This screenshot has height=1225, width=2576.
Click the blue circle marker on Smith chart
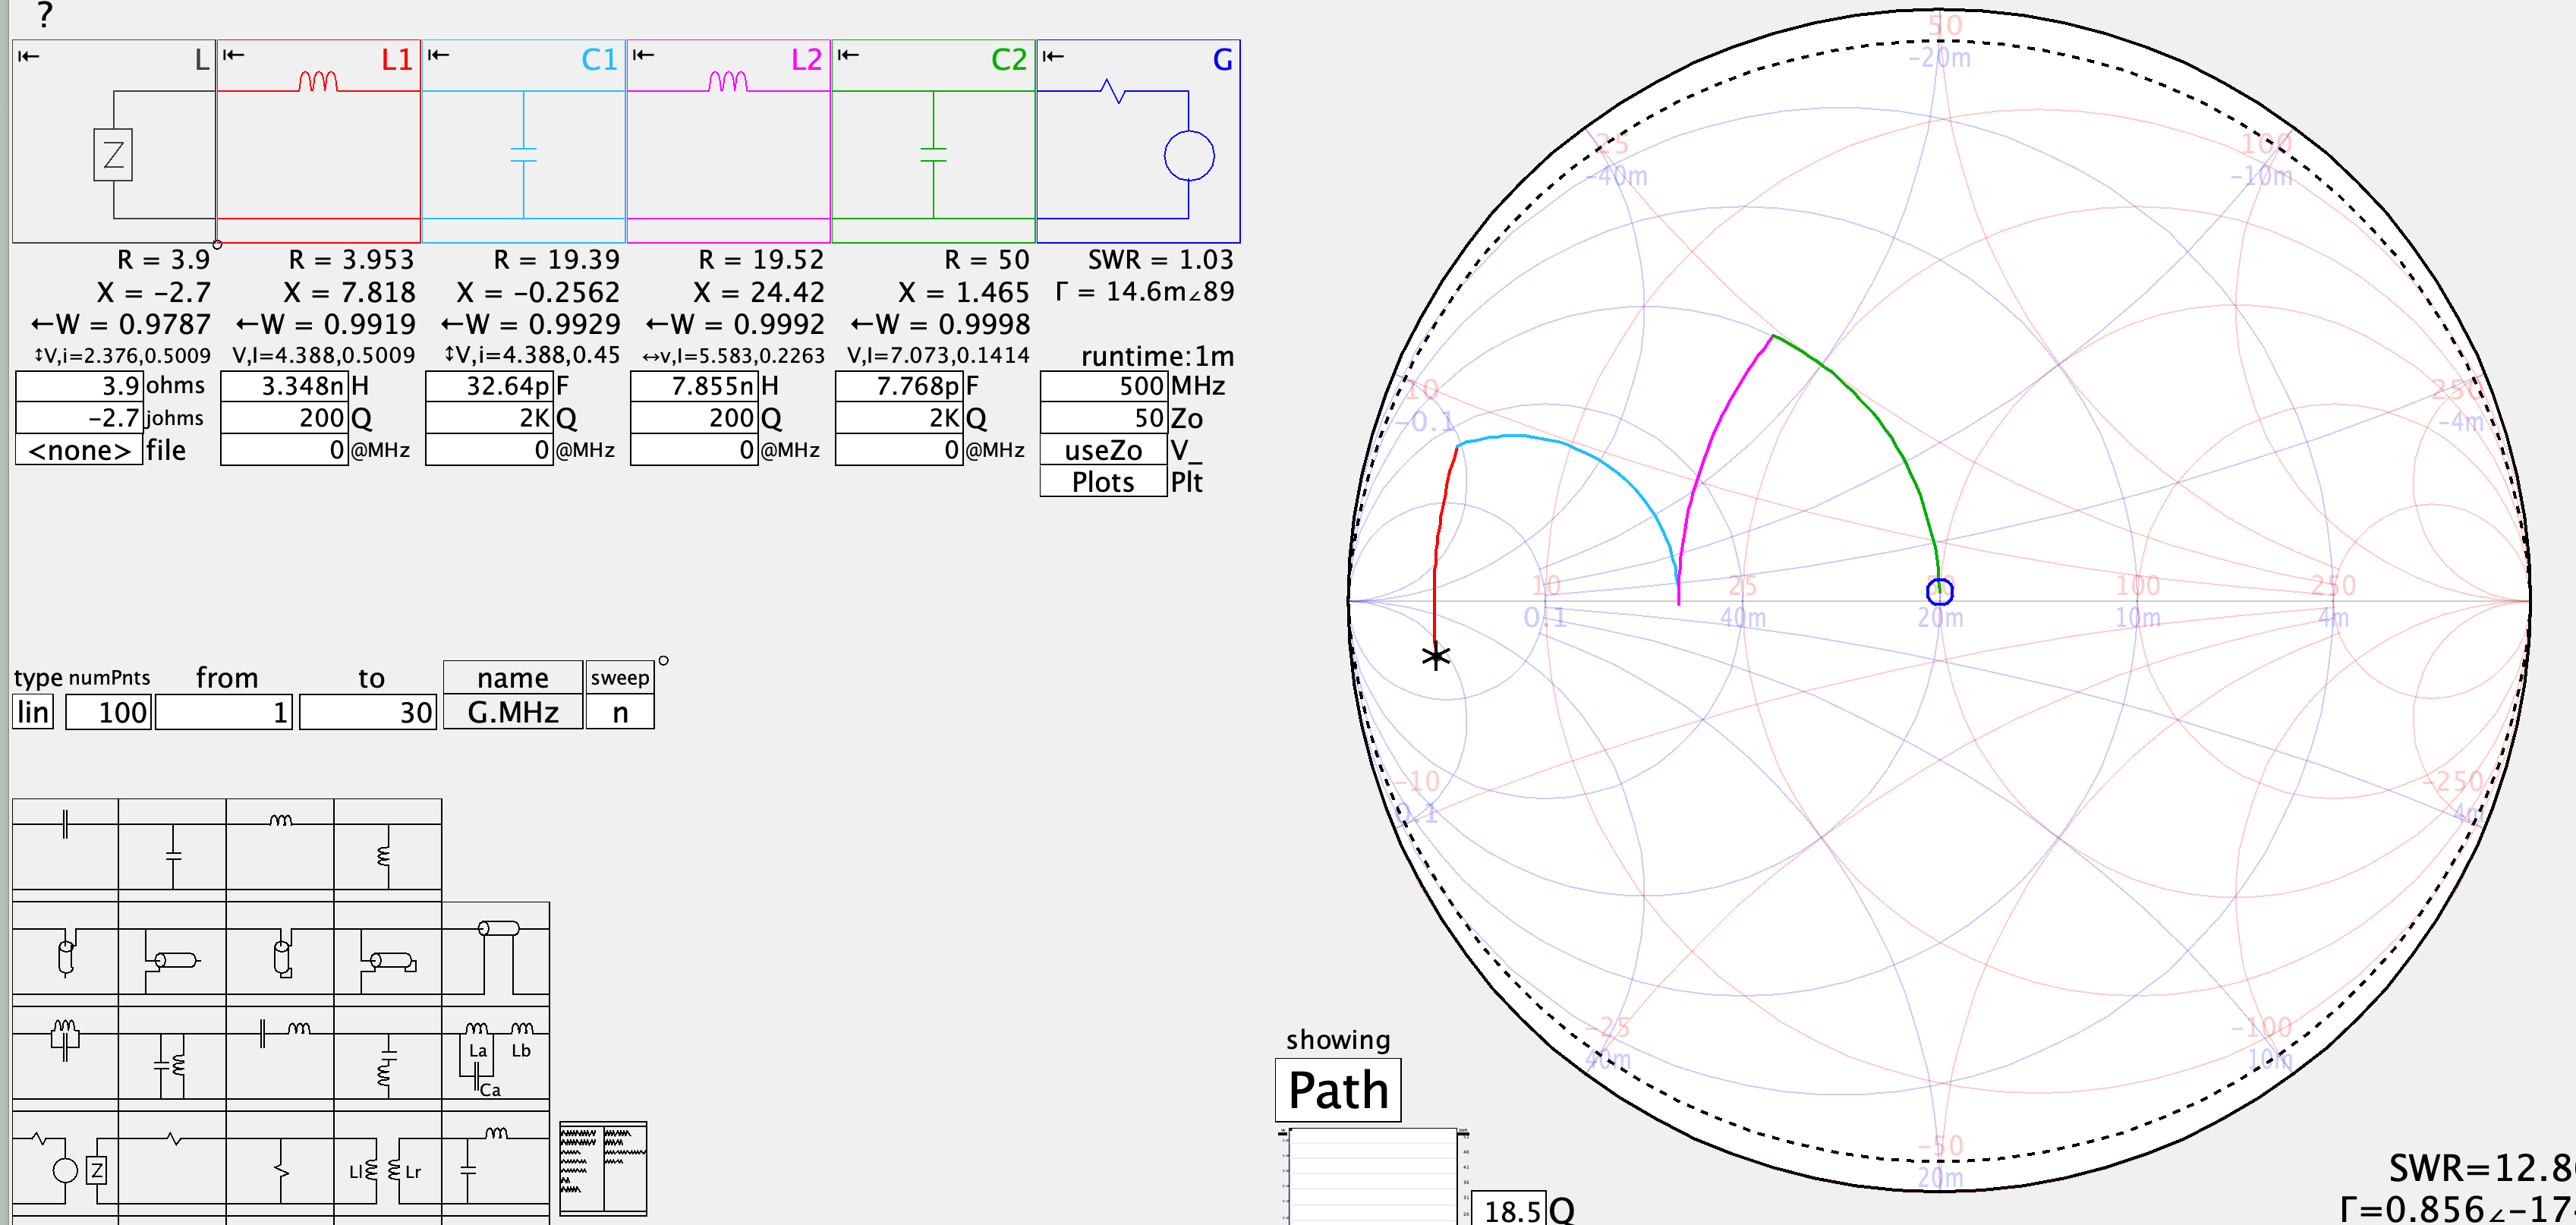1940,592
